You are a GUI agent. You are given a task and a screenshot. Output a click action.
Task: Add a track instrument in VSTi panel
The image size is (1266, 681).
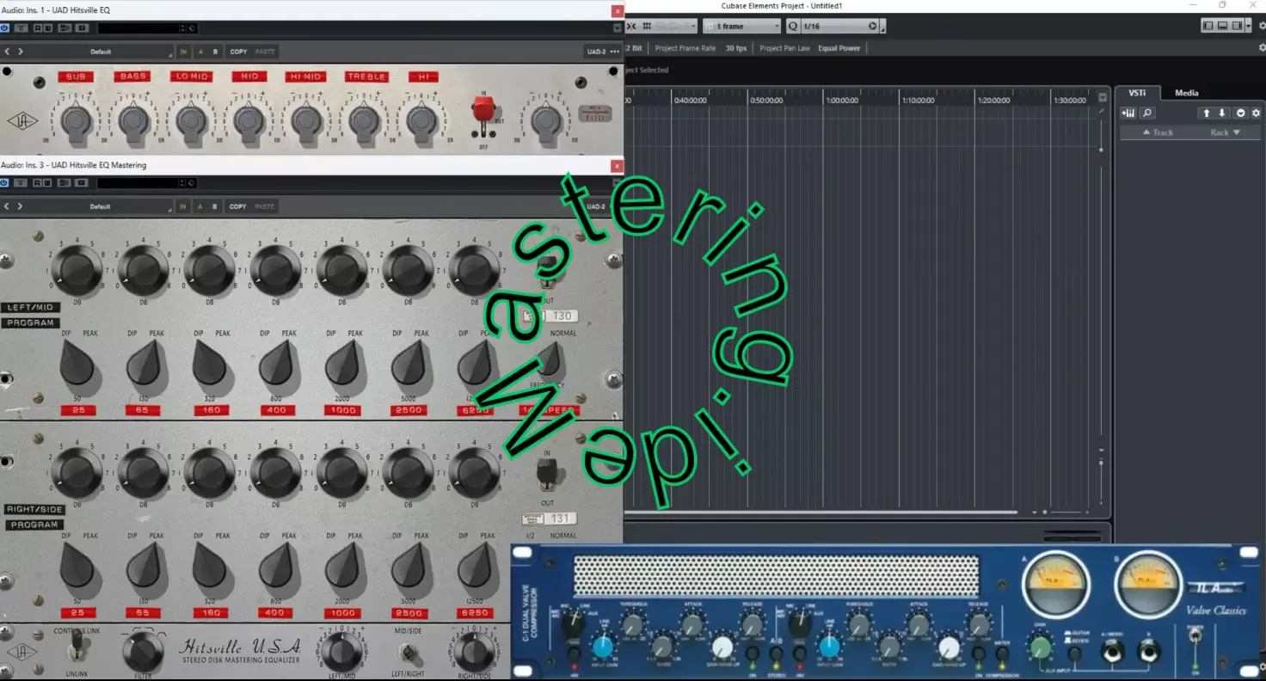point(1128,113)
